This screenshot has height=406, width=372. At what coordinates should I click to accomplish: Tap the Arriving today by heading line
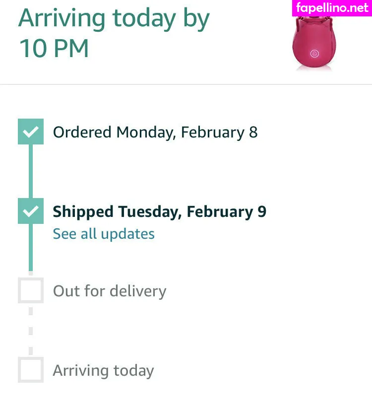tap(114, 18)
